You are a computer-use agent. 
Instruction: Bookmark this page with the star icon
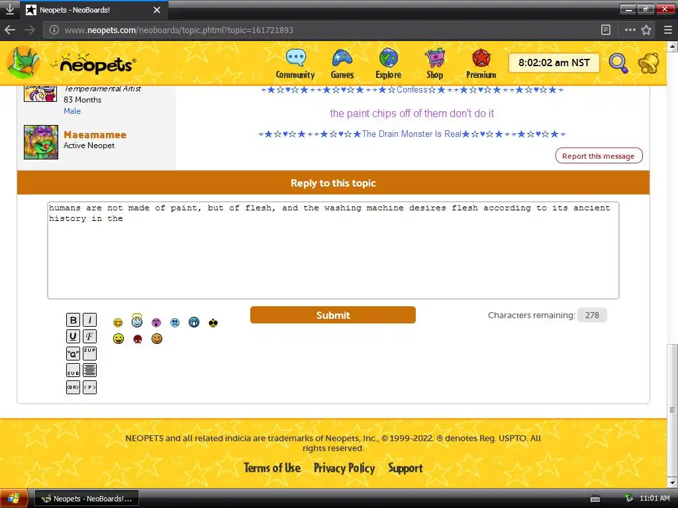coord(646,30)
